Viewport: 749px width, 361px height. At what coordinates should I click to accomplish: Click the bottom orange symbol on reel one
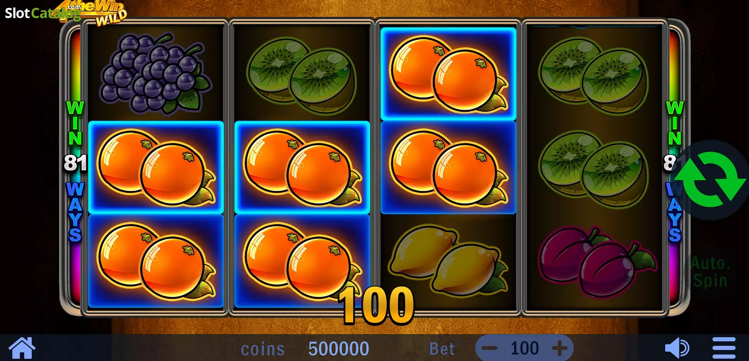[x=156, y=261]
